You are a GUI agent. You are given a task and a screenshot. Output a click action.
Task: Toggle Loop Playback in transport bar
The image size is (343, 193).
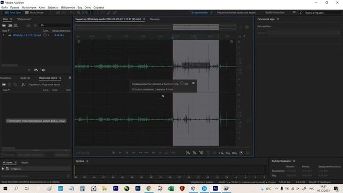[167, 153]
